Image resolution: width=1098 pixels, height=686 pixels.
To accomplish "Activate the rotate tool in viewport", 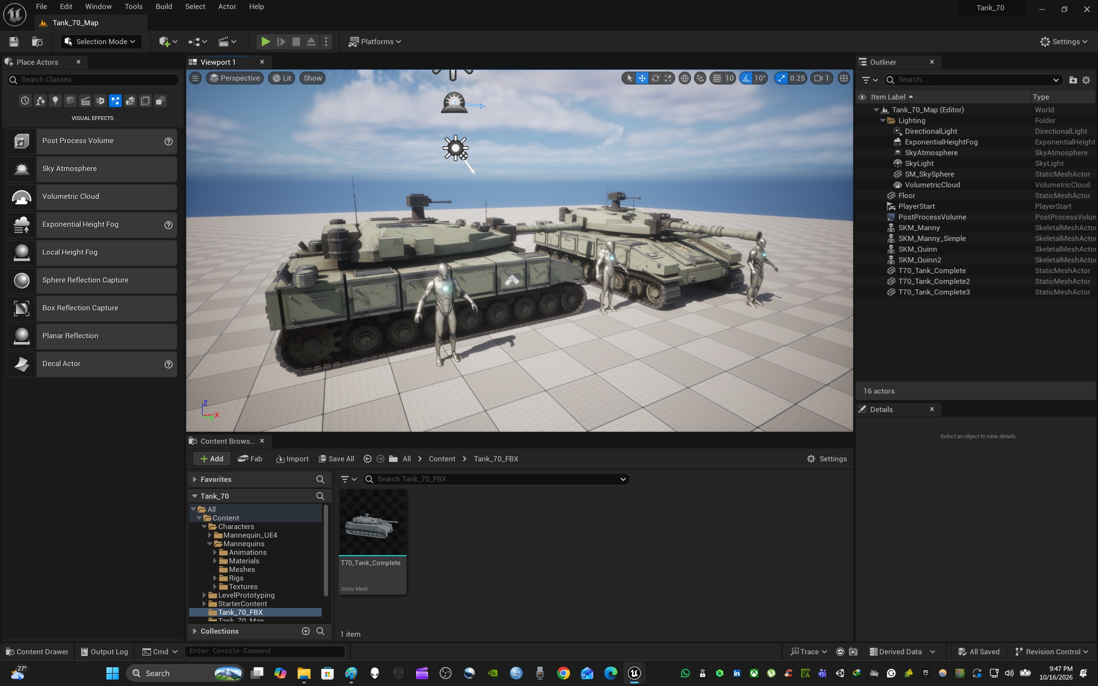I will [655, 78].
